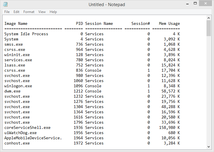Image resolution: width=214 pixels, height=152 pixels.
Task: Click memory value '17,704 K'
Action: (171, 71)
